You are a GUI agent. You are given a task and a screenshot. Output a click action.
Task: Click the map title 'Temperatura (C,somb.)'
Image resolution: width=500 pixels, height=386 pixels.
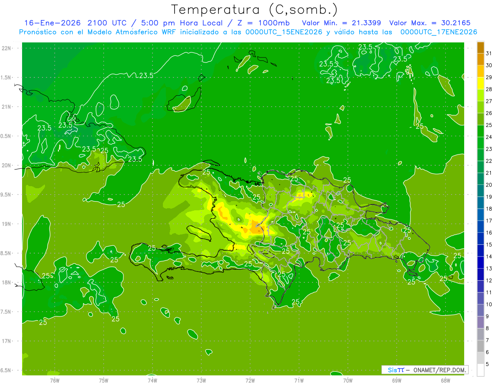click(x=255, y=10)
